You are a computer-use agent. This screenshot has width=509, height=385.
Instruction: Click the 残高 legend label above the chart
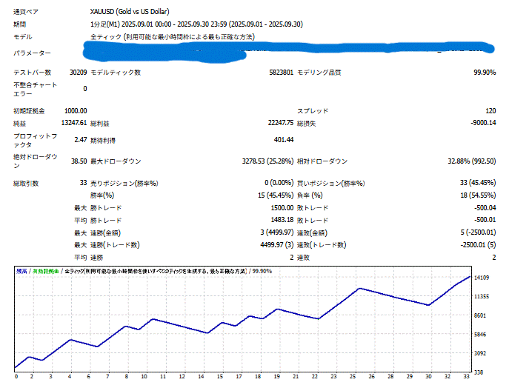[22, 272]
